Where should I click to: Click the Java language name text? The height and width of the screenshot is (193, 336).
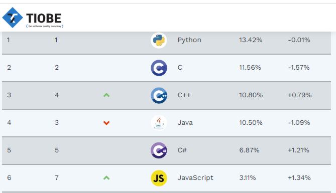(x=185, y=123)
